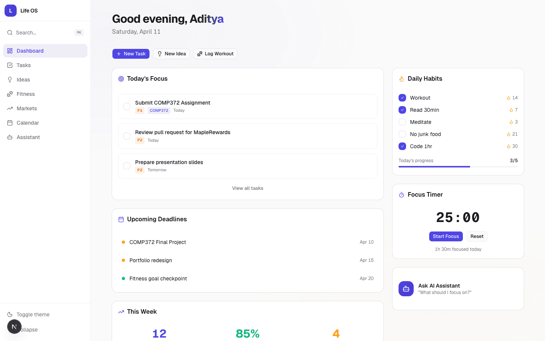
Task: Select the Ideas lightbulb icon in sidebar
Action: (x=10, y=80)
